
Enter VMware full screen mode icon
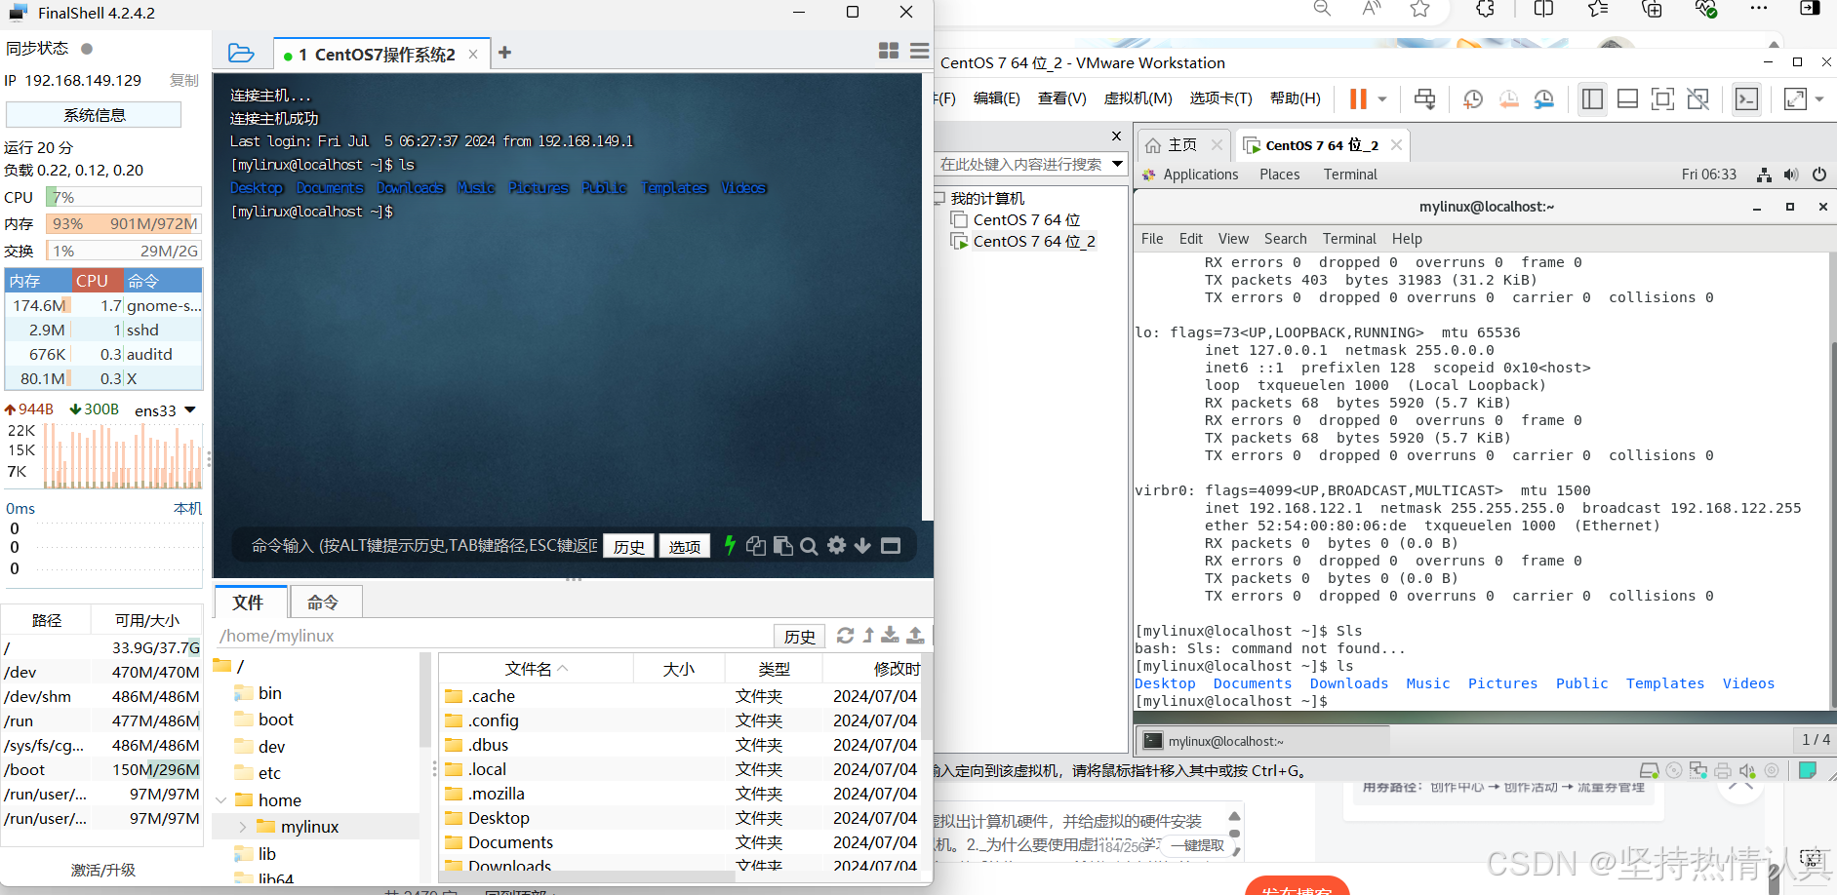coord(1662,98)
